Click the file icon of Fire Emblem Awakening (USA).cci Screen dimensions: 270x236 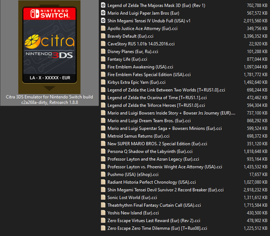pos(103,67)
